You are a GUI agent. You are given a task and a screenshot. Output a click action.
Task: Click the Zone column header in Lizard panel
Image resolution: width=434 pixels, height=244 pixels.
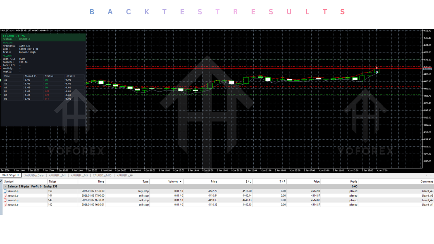(7, 76)
